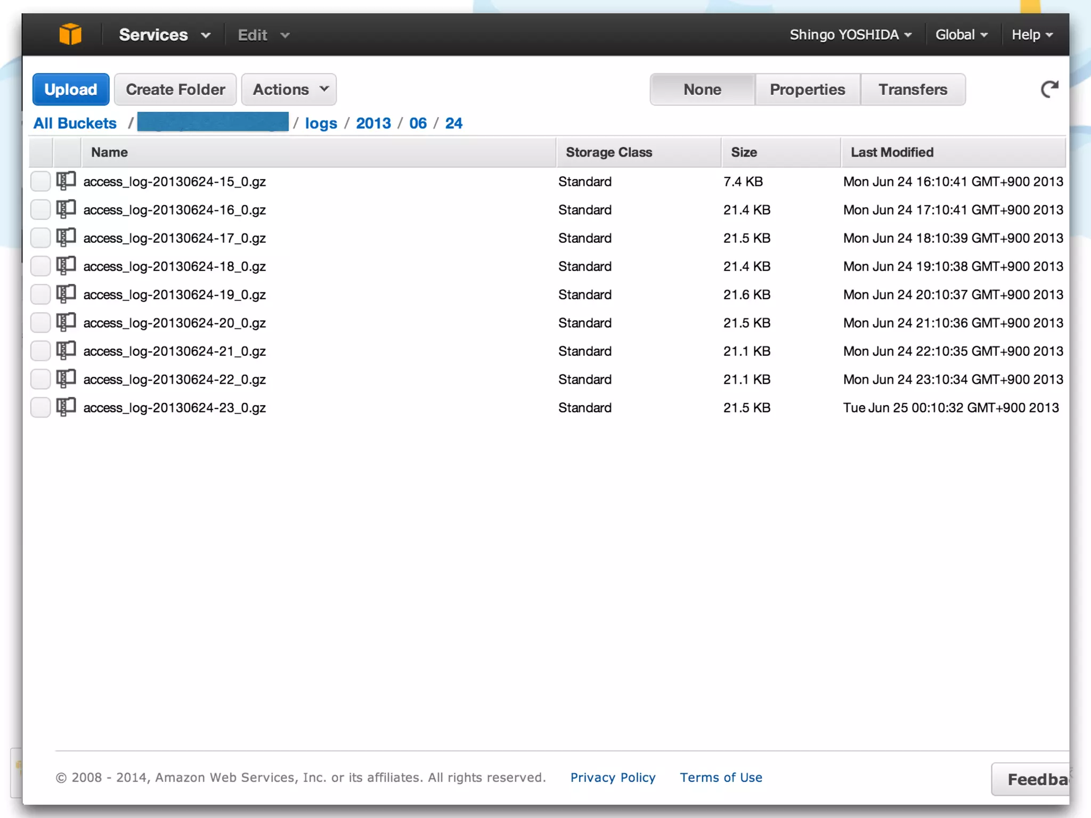Viewport: 1091px width, 818px height.
Task: Check the box for access_log-20130624-18_0.gz
Action: [x=40, y=266]
